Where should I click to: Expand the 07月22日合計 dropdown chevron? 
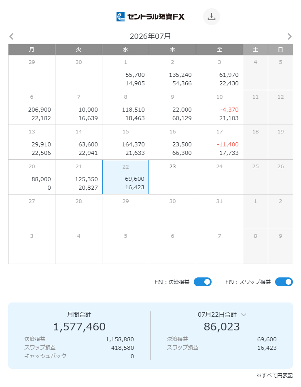(244, 315)
